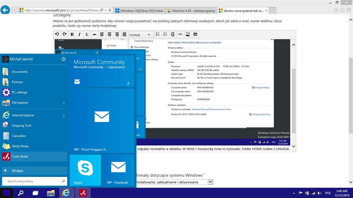Click the Windows Start button on taskbar
Image resolution: width=353 pixels, height=198 pixels.
point(6,193)
